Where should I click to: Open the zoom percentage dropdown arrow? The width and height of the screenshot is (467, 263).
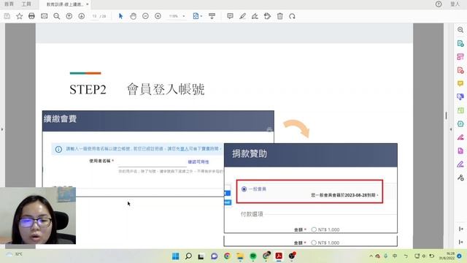(184, 16)
